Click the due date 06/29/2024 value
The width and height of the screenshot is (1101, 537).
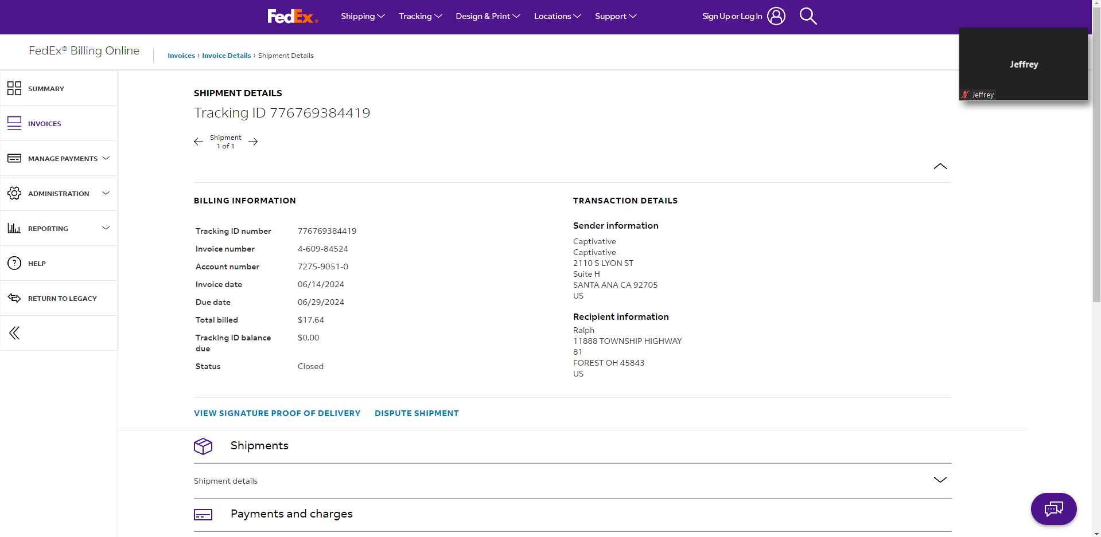(321, 302)
